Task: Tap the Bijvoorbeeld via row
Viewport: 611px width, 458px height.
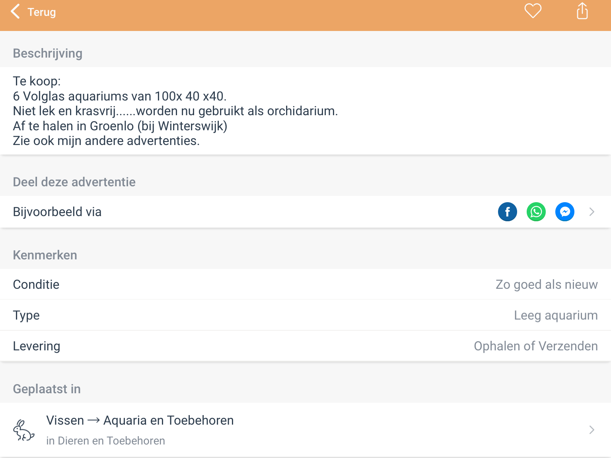Action: tap(57, 212)
